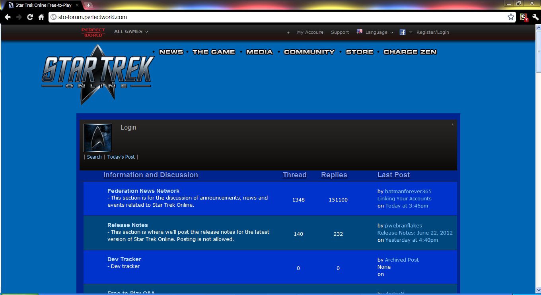The image size is (541, 295).
Task: Open a new browser tab
Action: [88, 5]
